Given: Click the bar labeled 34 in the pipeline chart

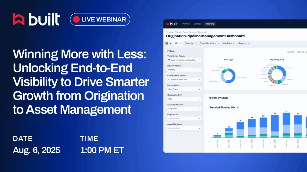Looking at the screenshot, I should click(275, 126).
